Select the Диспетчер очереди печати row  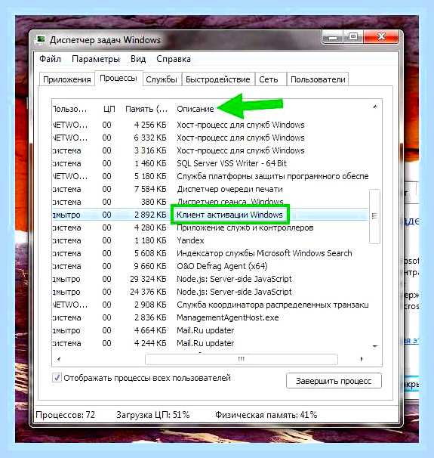pos(210,189)
